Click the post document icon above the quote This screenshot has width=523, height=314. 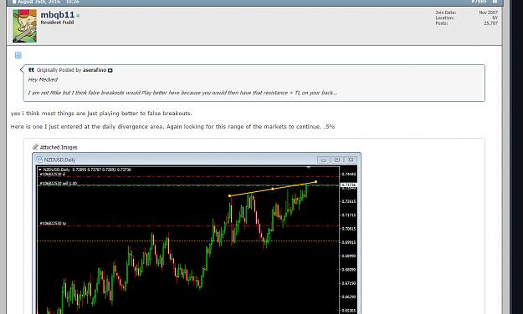pos(18,55)
